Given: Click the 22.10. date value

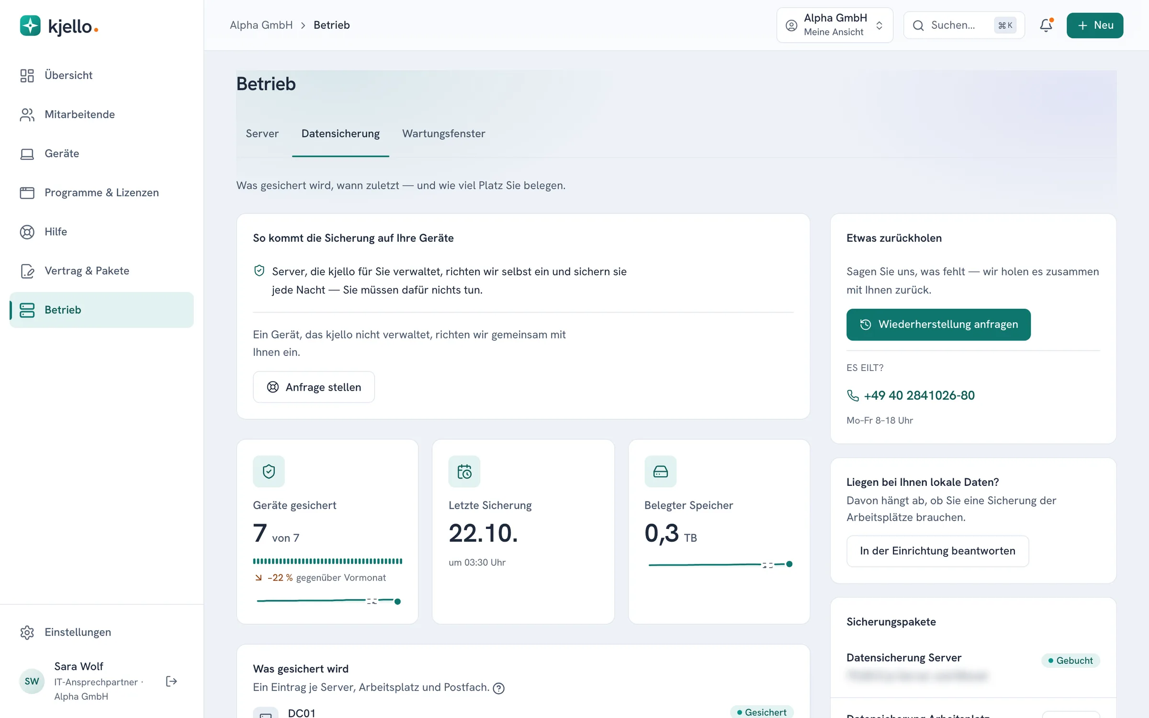Looking at the screenshot, I should 483,533.
